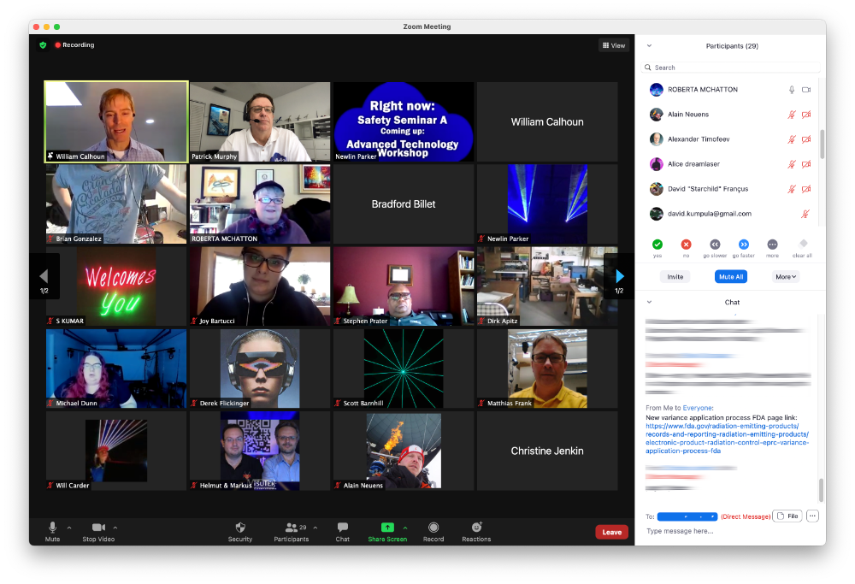The image size is (855, 584).
Task: Click the Record button in toolbar
Action: (433, 528)
